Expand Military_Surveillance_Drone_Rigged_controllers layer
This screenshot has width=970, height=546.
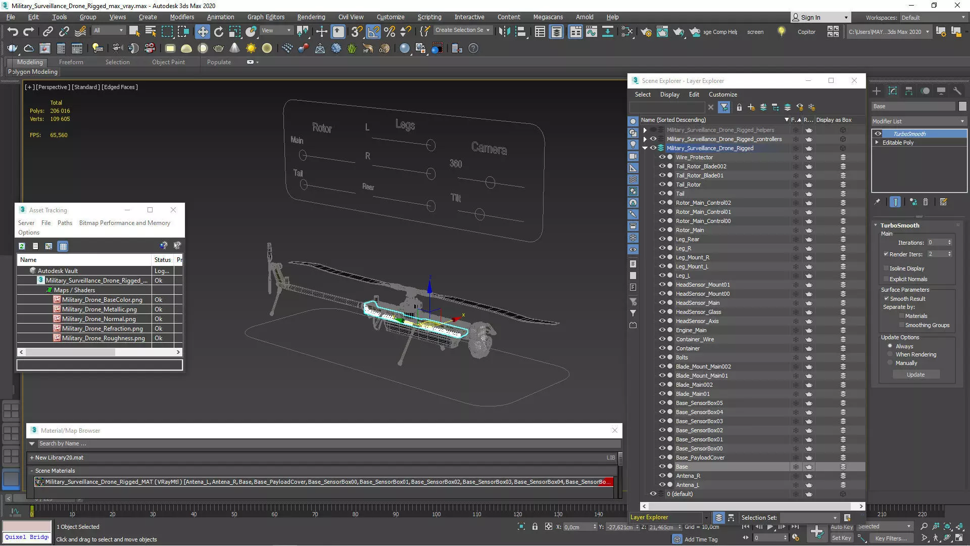pyautogui.click(x=645, y=139)
